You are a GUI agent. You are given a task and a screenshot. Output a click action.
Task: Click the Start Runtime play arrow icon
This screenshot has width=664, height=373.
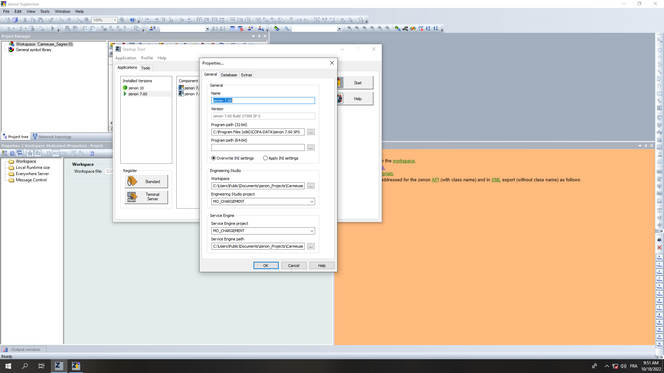click(53, 29)
